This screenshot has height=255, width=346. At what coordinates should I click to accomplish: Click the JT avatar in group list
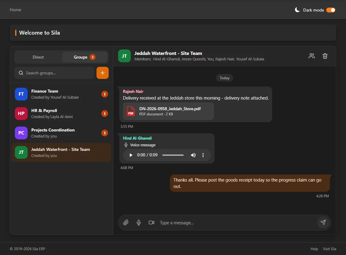pyautogui.click(x=21, y=152)
